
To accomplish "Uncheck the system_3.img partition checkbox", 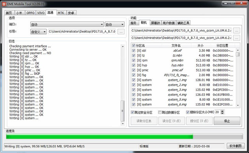I will [x=134, y=90].
